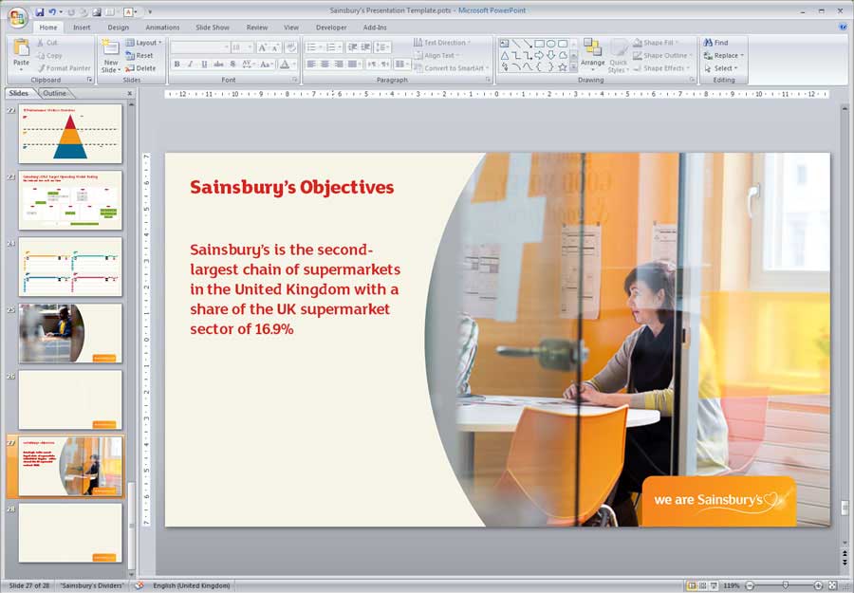Reset the slide layout
854x593 pixels.
[140, 55]
